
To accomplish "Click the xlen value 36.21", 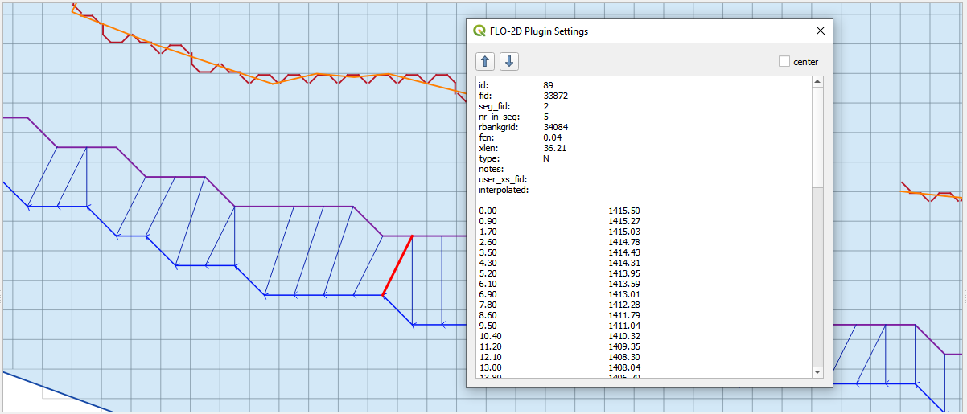I will [x=554, y=148].
